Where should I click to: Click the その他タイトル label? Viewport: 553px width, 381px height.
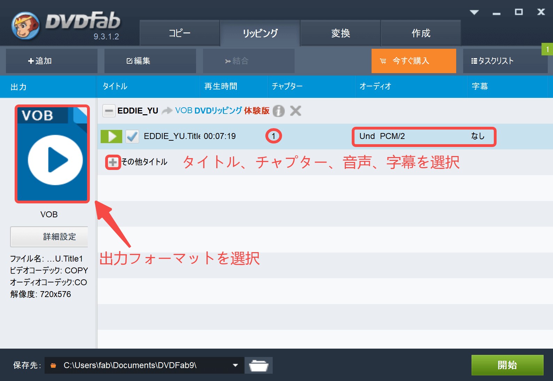(x=144, y=162)
